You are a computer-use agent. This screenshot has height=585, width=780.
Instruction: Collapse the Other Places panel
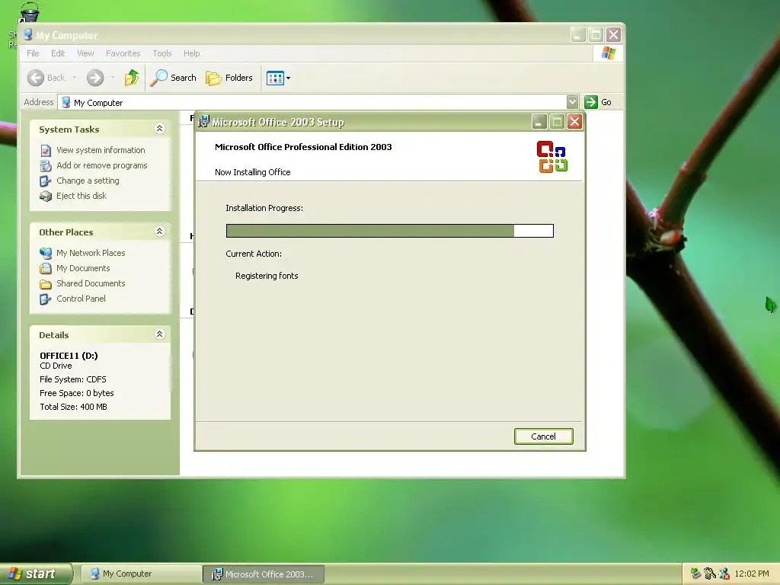pyautogui.click(x=159, y=232)
